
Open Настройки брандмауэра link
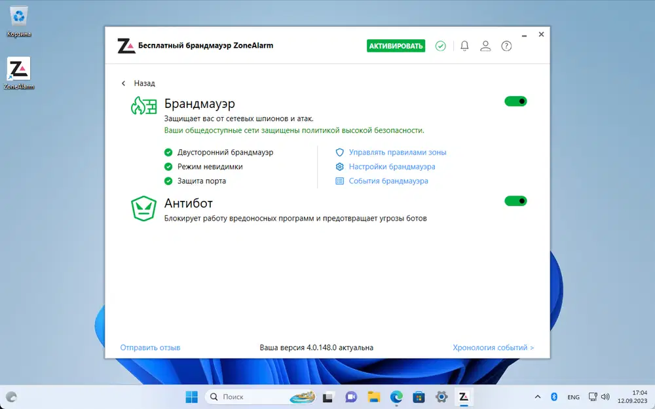pyautogui.click(x=392, y=166)
